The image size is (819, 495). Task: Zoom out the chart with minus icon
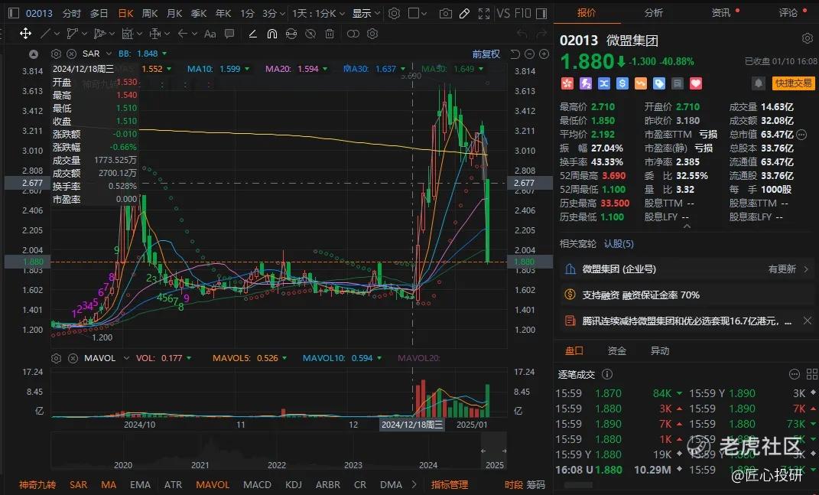(529, 54)
